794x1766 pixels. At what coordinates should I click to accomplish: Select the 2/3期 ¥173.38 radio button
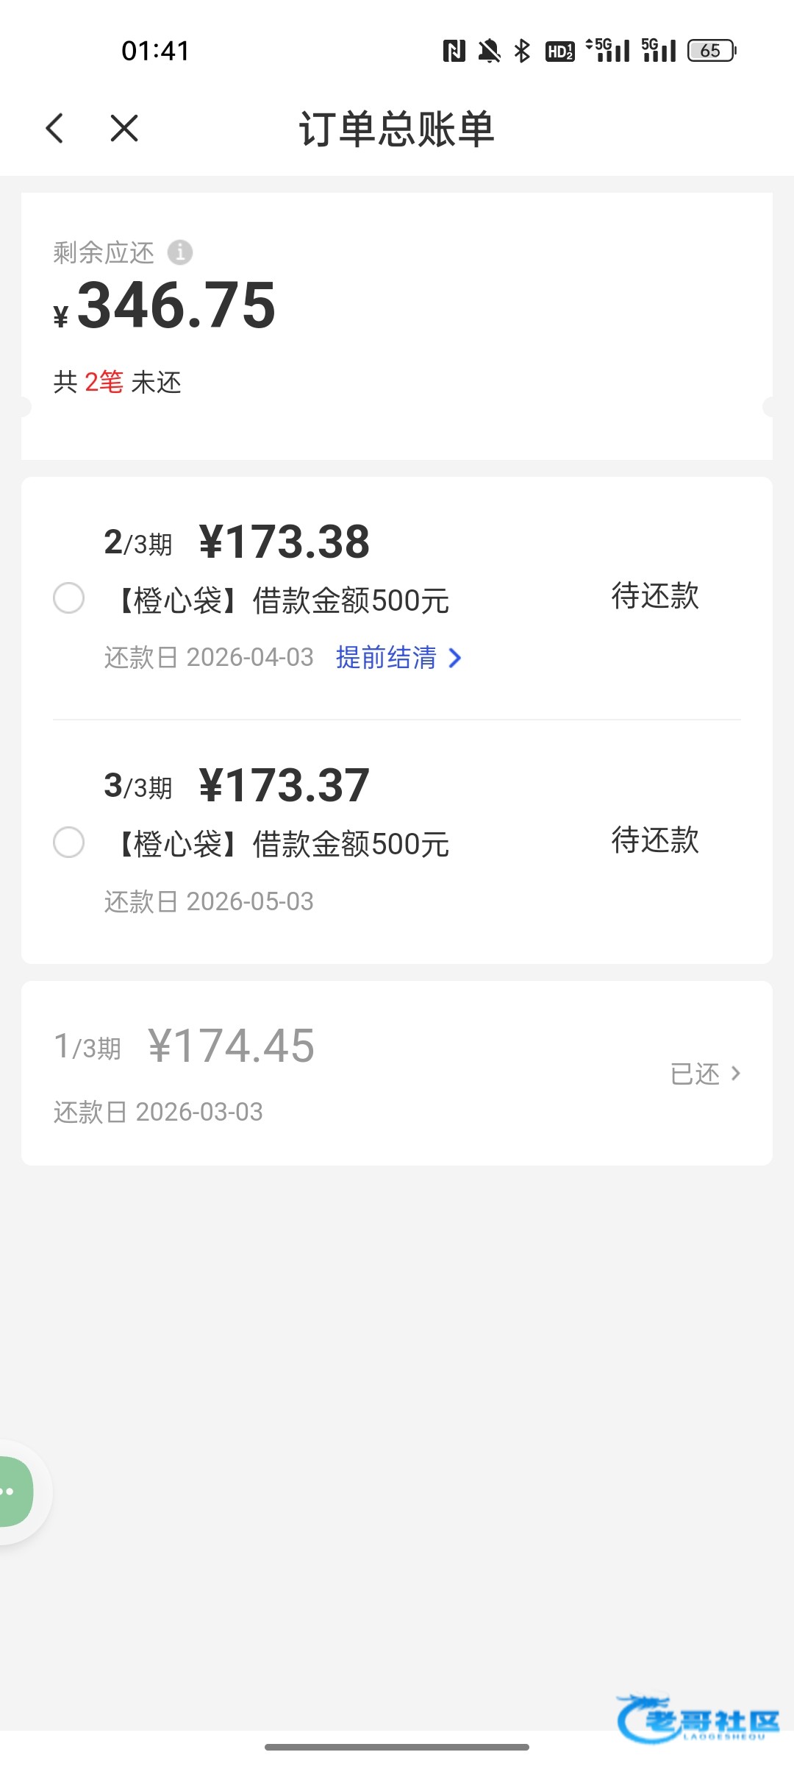tap(69, 597)
